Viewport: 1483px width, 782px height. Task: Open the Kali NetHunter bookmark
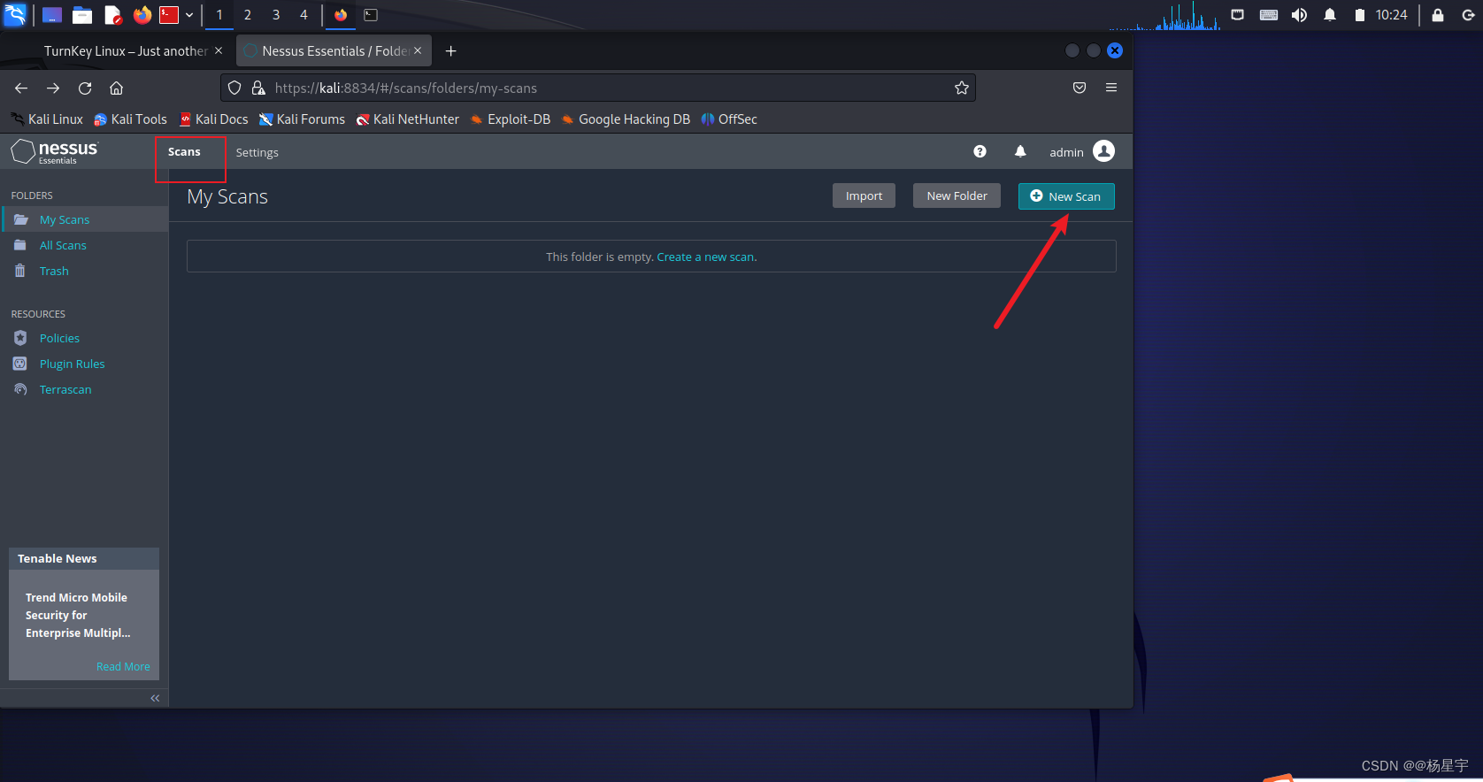coord(408,119)
